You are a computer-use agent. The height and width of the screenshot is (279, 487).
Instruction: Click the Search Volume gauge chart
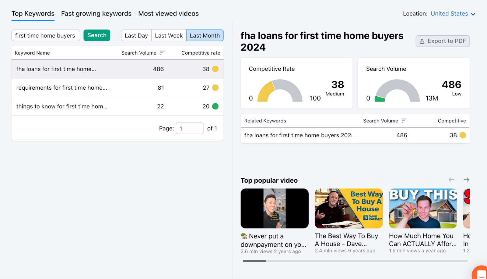(x=397, y=91)
